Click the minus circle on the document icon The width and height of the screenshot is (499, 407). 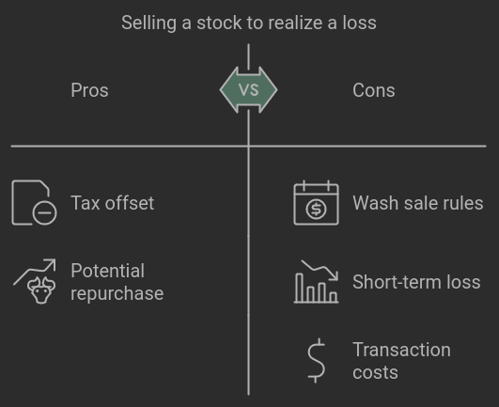(x=44, y=212)
